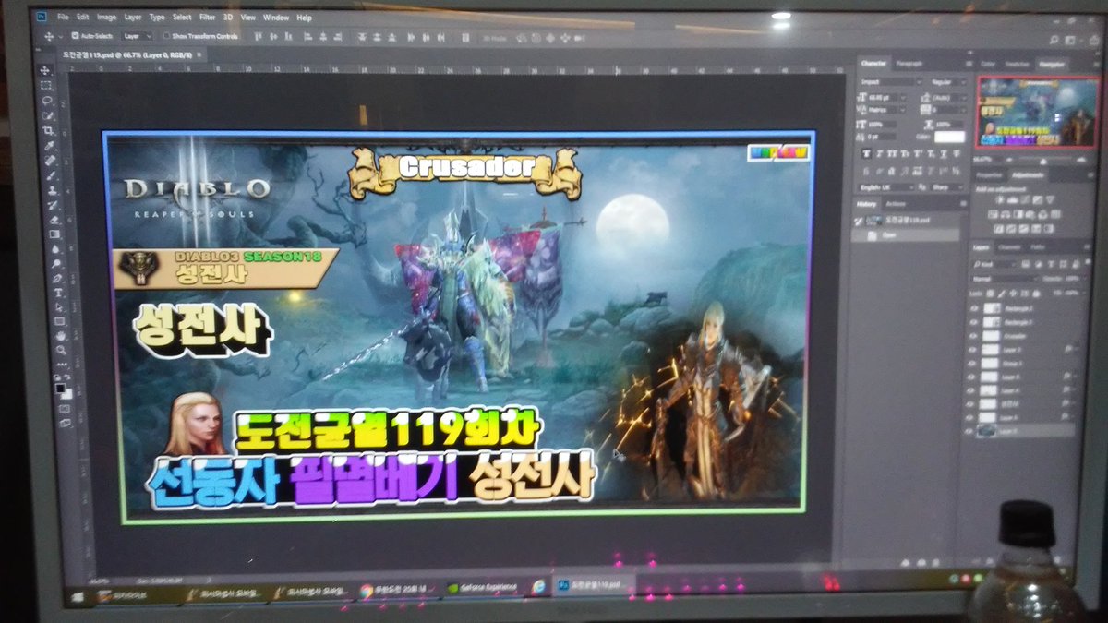The height and width of the screenshot is (623, 1108).
Task: Switch to the Properties tab
Action: [x=989, y=174]
